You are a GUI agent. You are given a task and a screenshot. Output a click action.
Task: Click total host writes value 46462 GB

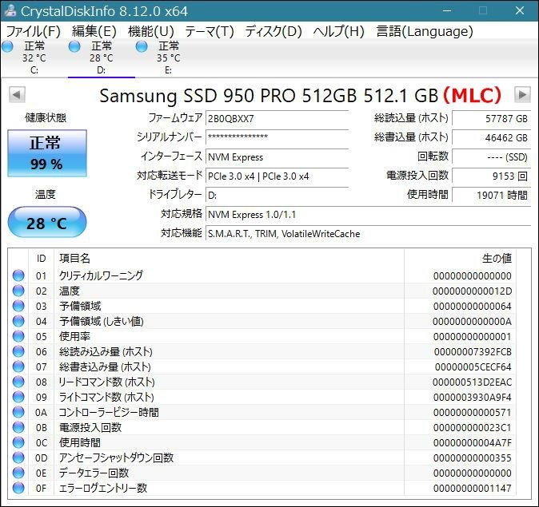coord(491,137)
